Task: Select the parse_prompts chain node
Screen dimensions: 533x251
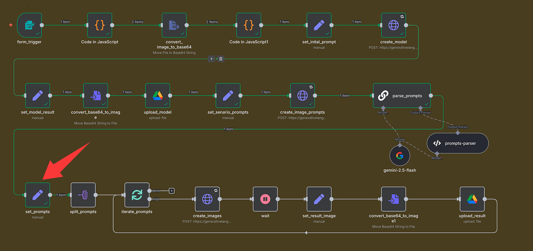Action: click(x=402, y=96)
